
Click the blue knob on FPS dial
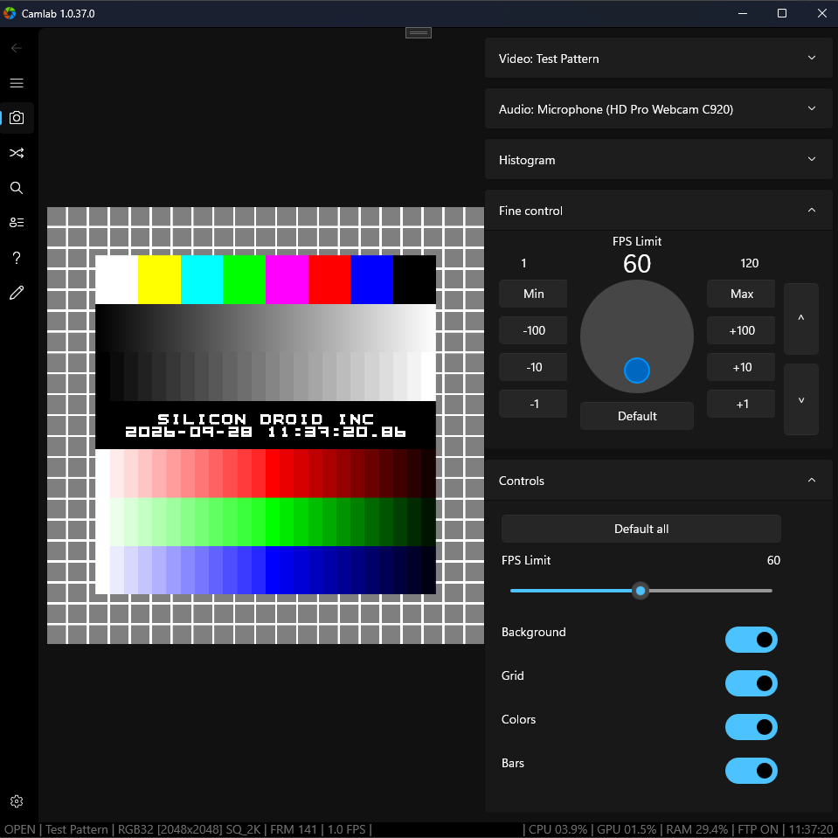(637, 371)
